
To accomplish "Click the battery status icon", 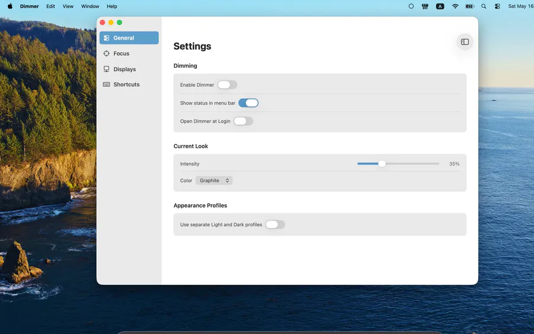I will click(x=470, y=6).
